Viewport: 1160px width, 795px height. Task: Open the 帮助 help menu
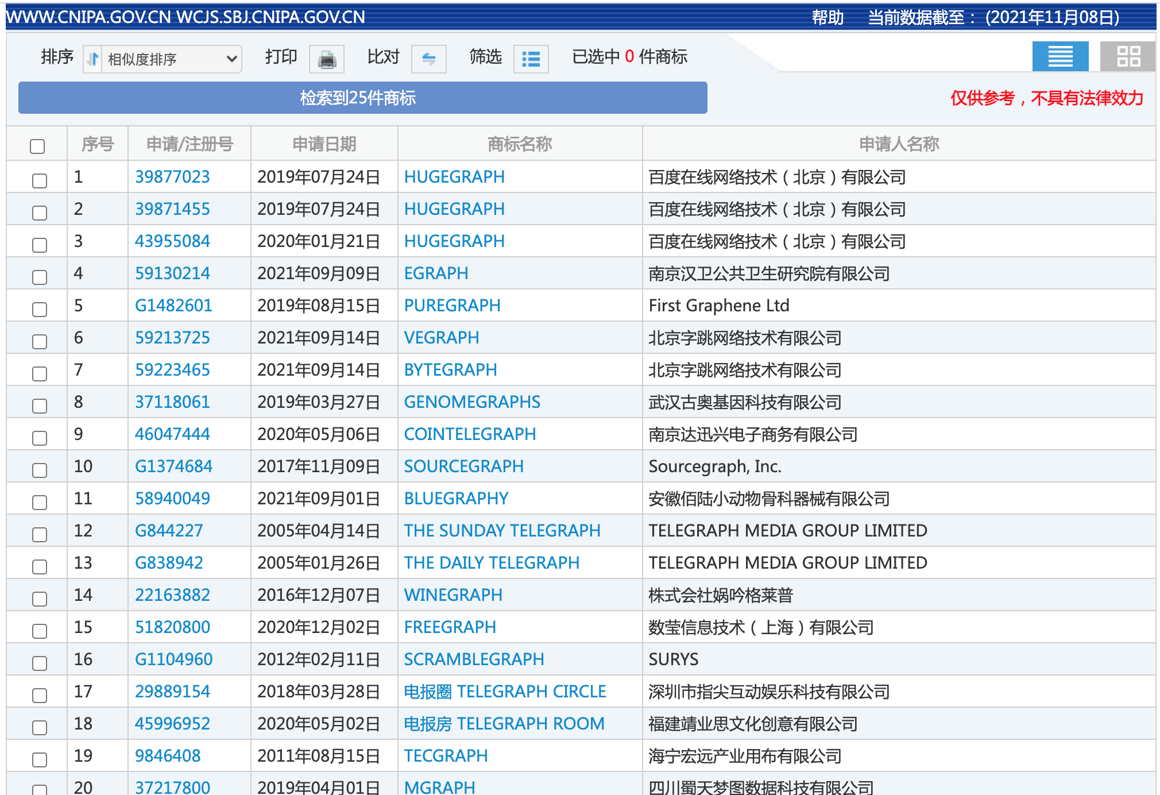(x=827, y=17)
